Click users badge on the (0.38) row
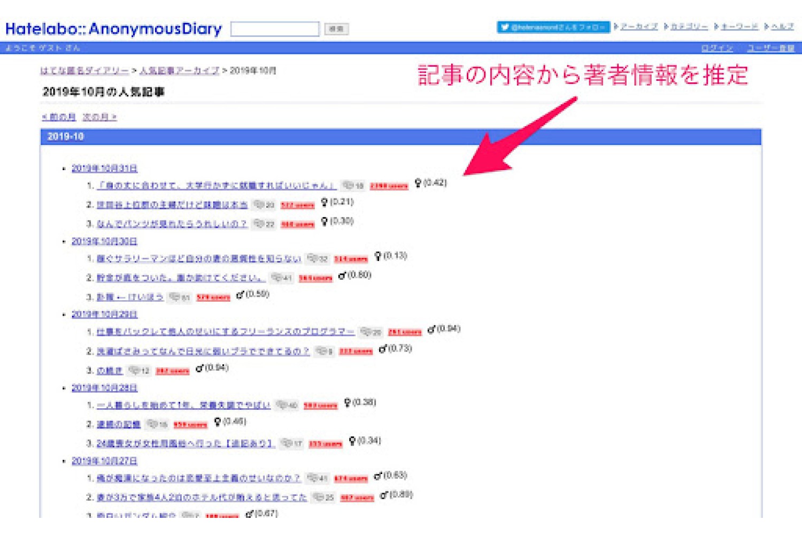The width and height of the screenshot is (802, 535). click(x=320, y=406)
